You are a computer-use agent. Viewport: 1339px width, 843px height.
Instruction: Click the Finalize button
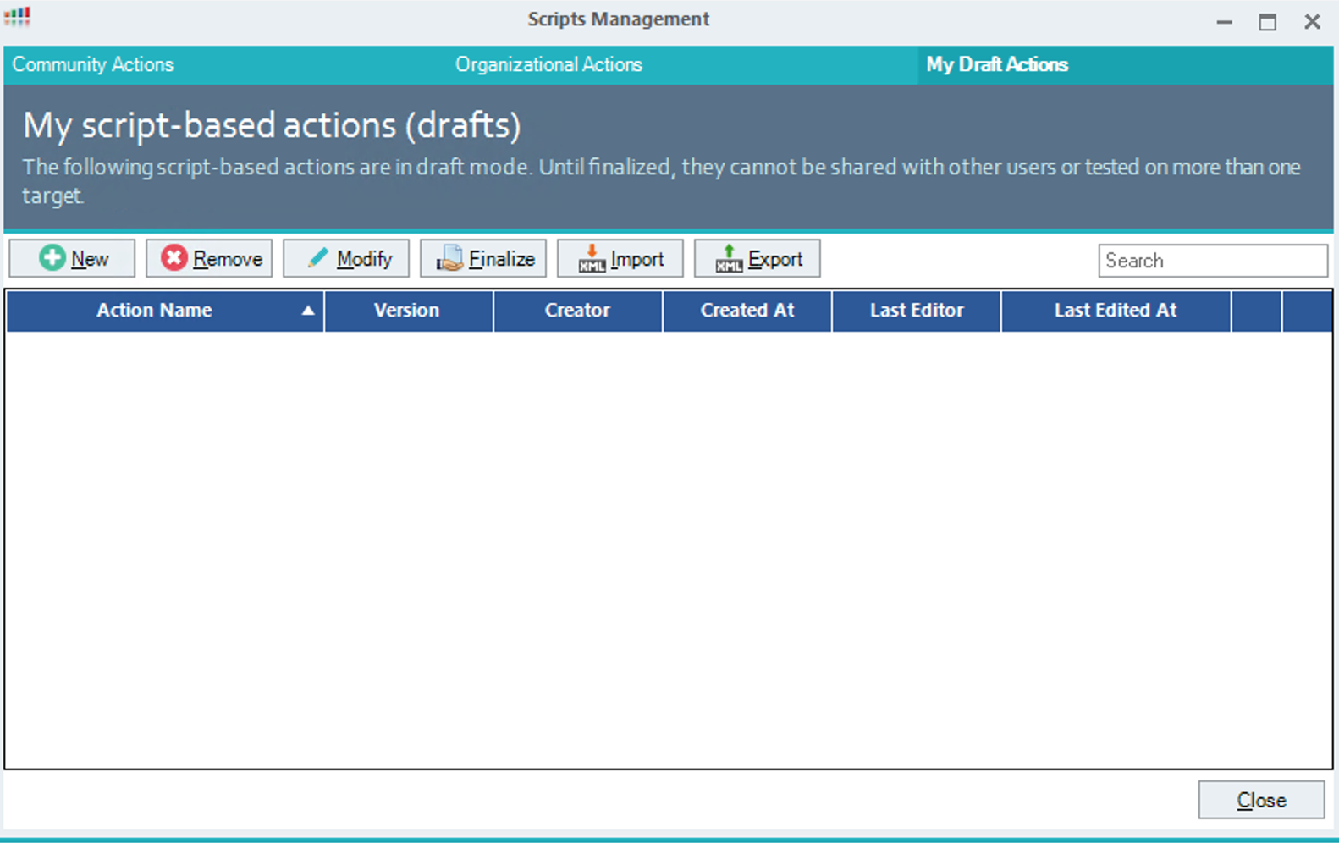(483, 258)
